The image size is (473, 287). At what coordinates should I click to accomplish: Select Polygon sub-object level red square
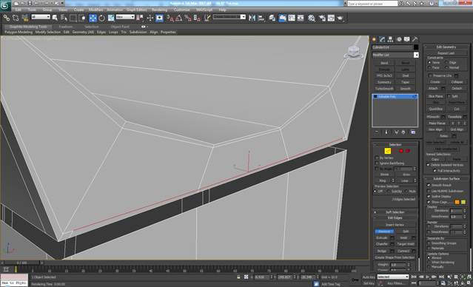click(401, 151)
